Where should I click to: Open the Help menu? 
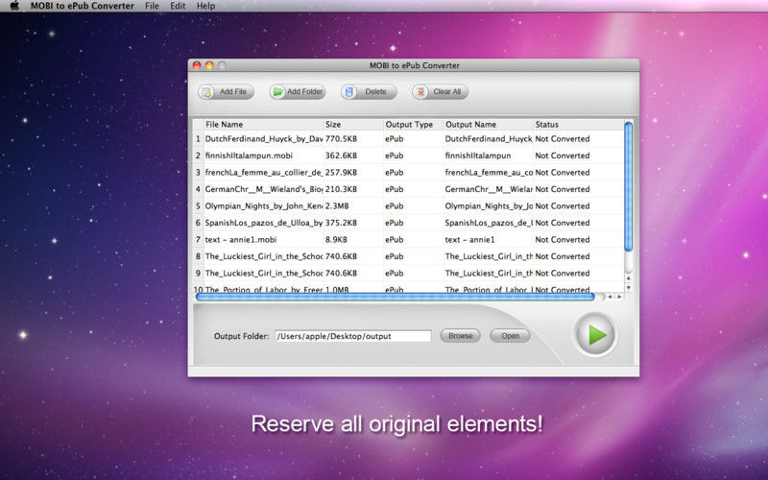click(205, 6)
